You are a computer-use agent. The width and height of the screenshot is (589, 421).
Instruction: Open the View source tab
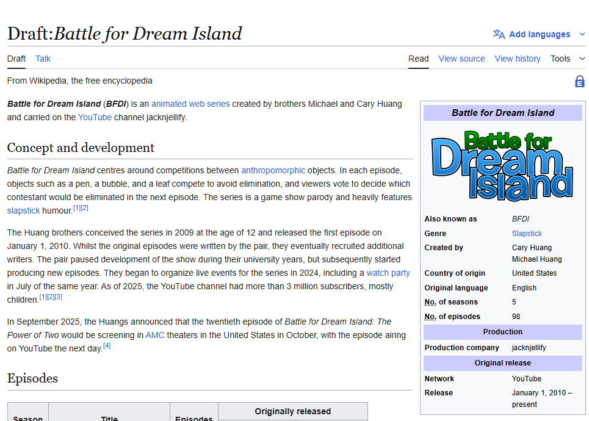tap(461, 59)
